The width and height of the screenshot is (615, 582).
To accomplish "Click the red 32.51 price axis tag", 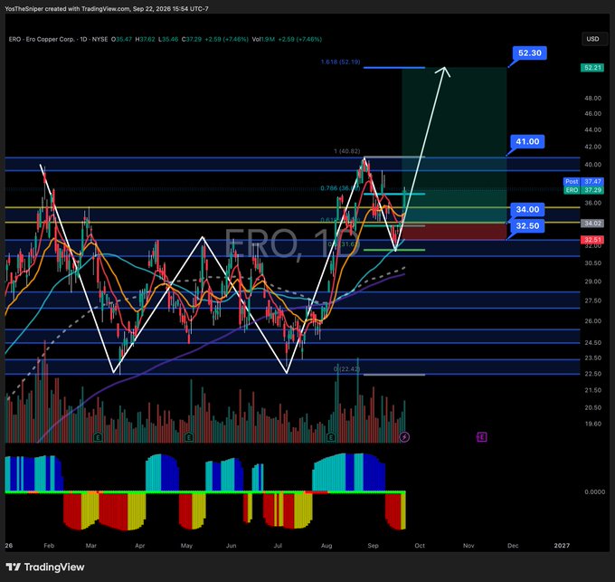I will point(592,240).
